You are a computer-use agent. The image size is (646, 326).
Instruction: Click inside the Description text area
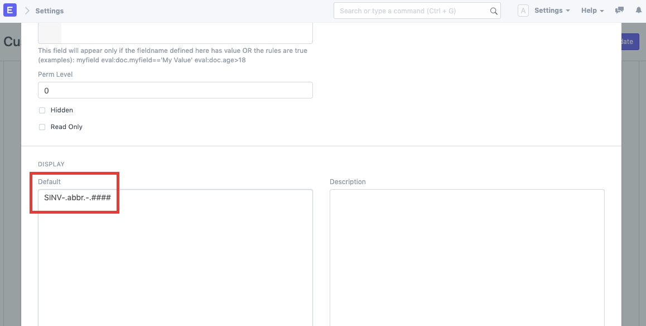(467, 256)
